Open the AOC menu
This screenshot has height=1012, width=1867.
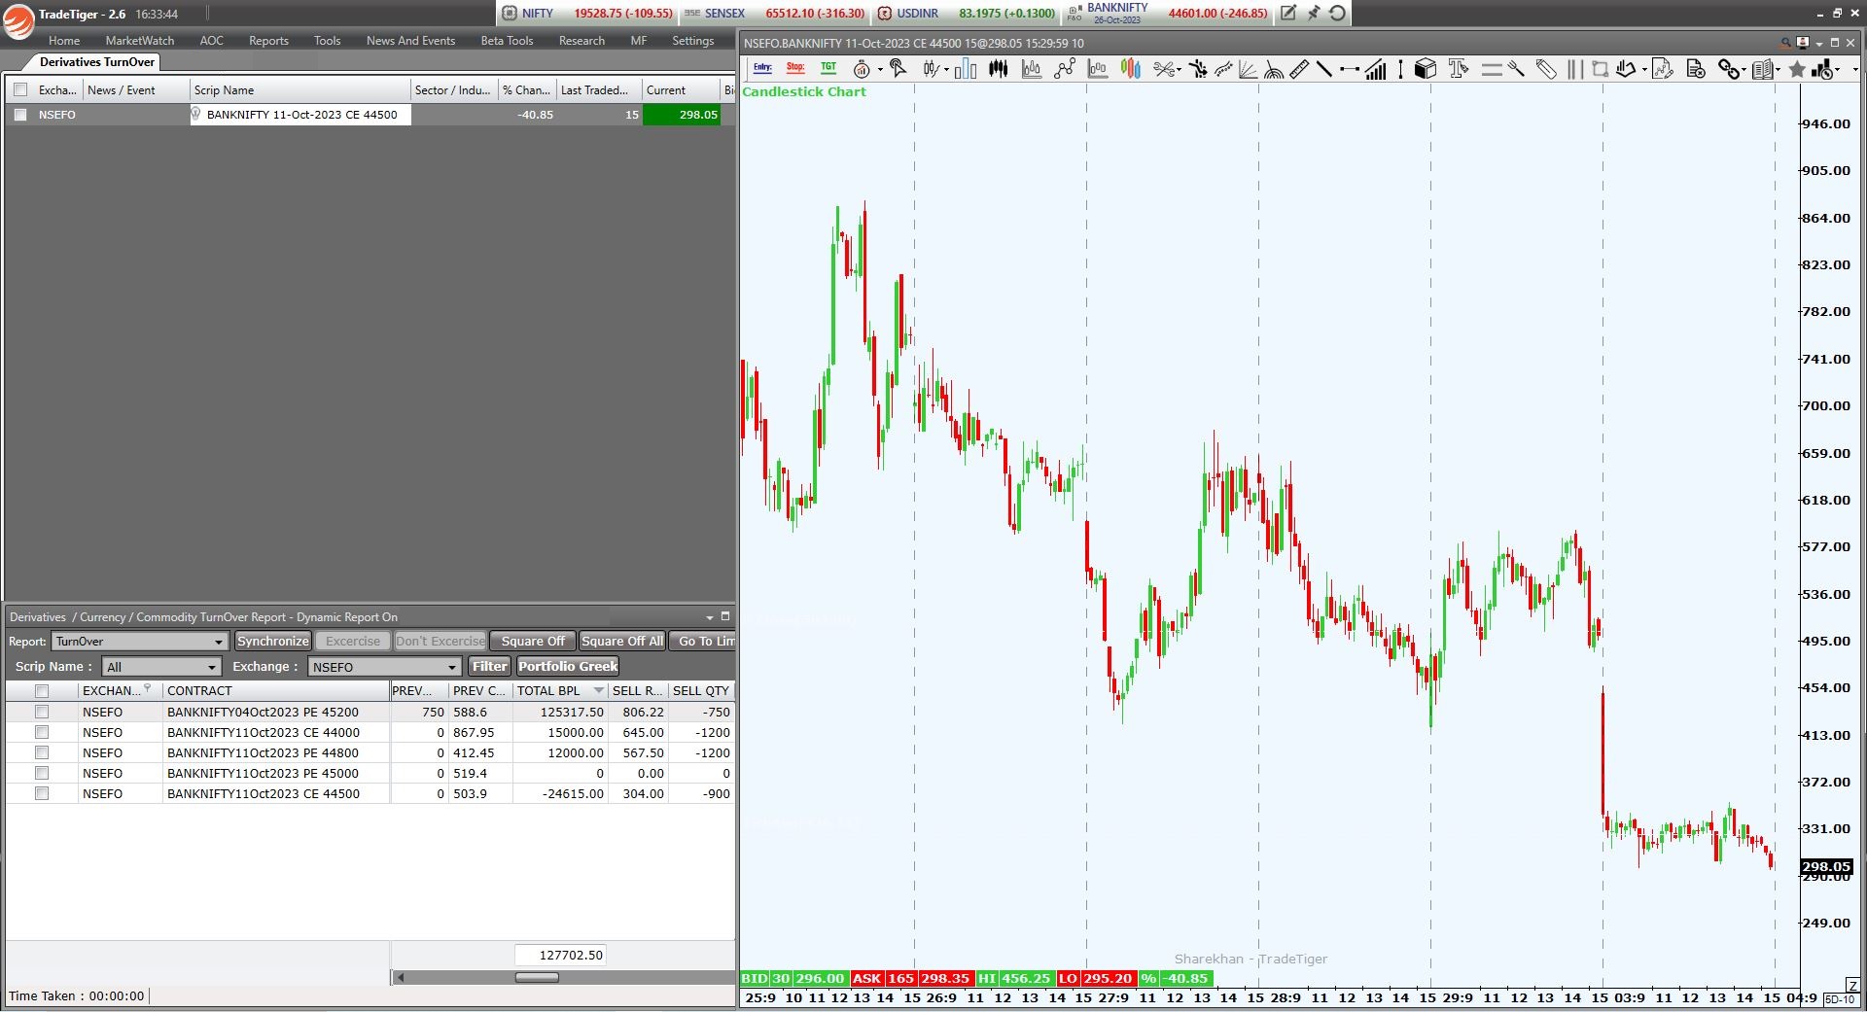coord(211,41)
